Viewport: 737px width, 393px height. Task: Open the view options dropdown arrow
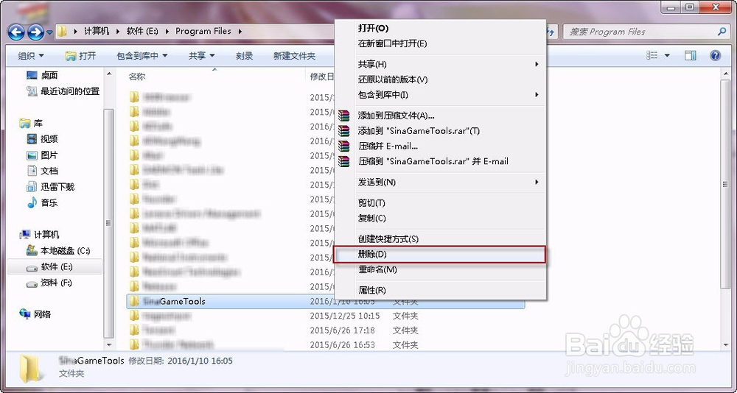(x=667, y=56)
